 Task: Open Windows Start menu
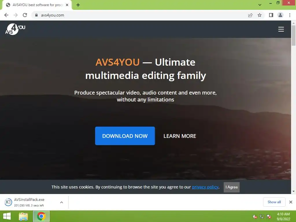tap(7, 216)
